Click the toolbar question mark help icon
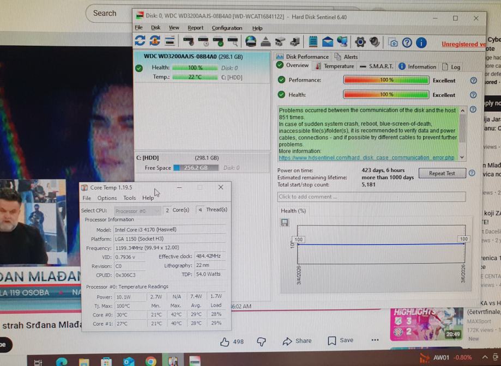 (x=407, y=42)
